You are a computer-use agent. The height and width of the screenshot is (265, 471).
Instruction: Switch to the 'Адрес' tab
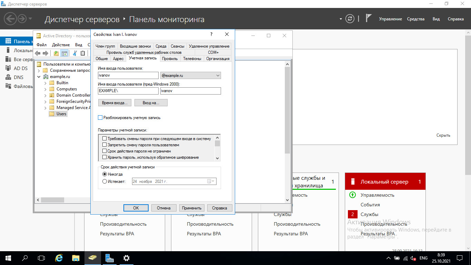(118, 59)
